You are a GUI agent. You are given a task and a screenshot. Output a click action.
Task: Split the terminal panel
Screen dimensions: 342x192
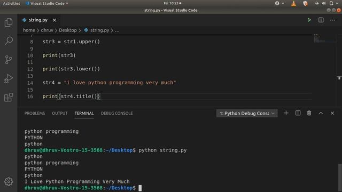(x=298, y=113)
